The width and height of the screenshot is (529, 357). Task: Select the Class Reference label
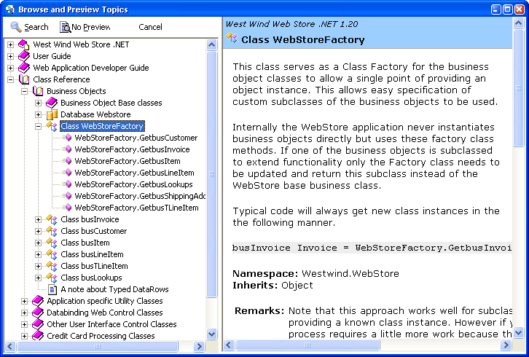tap(61, 79)
